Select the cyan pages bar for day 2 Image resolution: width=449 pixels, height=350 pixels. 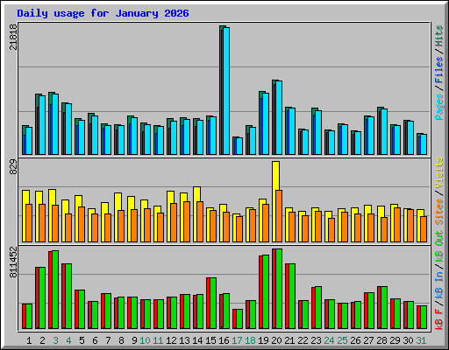tap(42, 125)
